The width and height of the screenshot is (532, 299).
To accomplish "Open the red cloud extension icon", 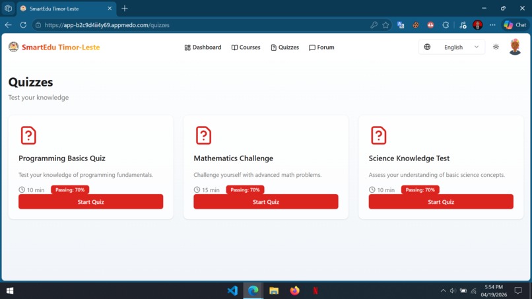I will coord(430,25).
